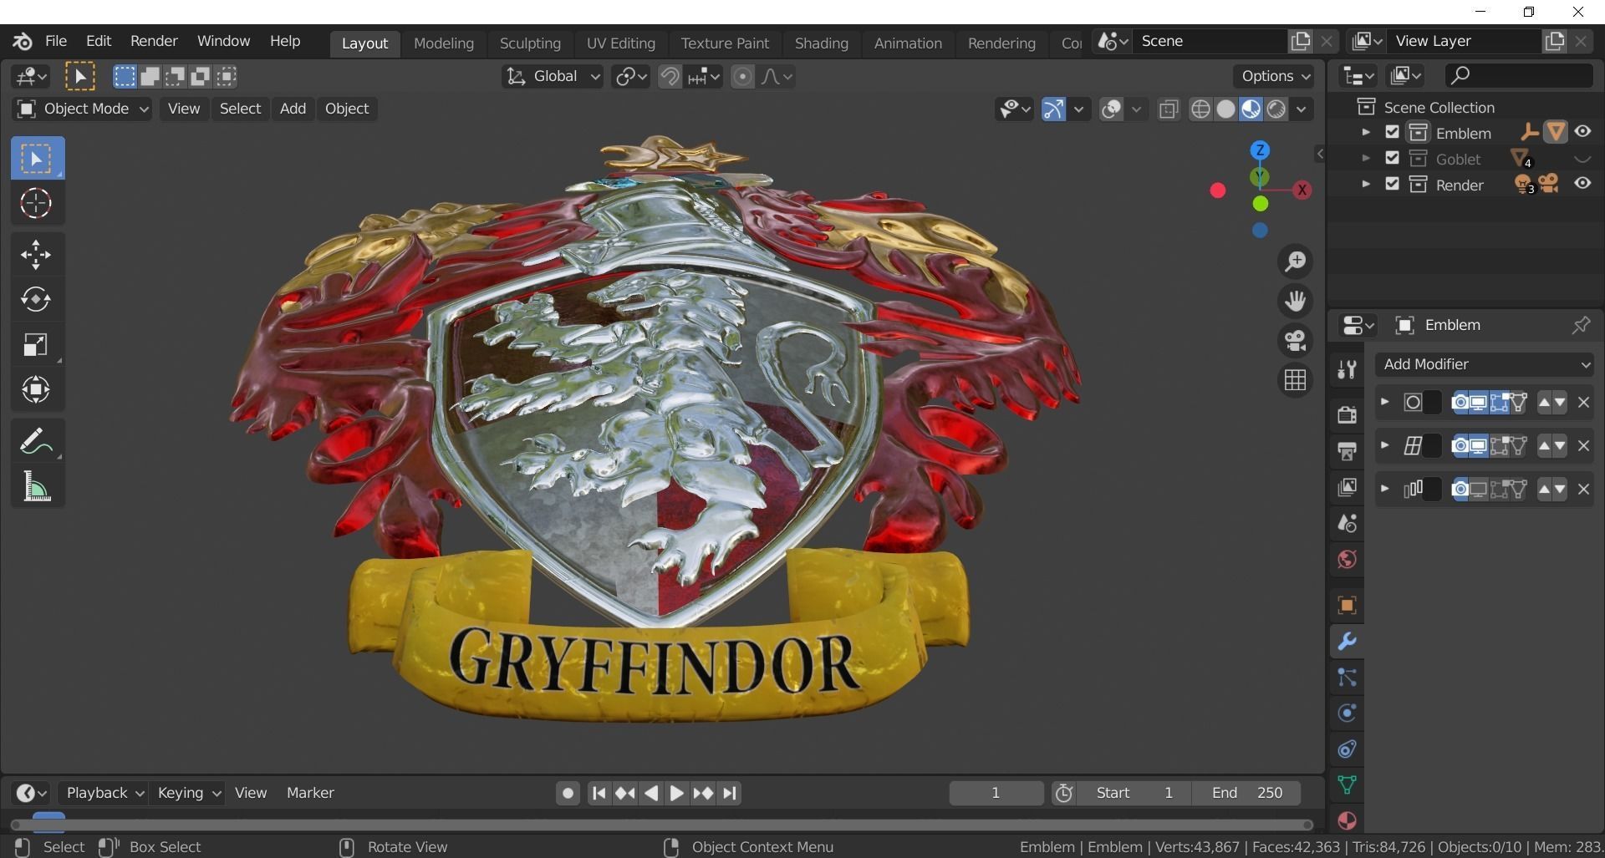Open the Global orientation dropdown
1605x858 pixels.
tap(553, 77)
